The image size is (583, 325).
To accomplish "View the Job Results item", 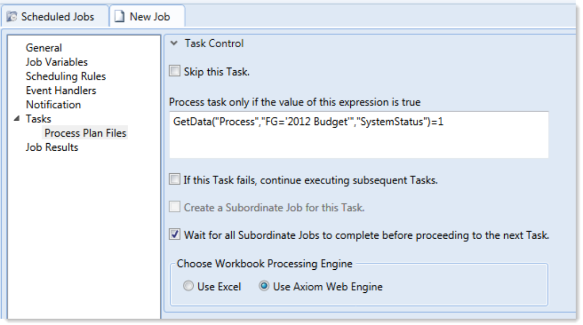I will tap(51, 147).
